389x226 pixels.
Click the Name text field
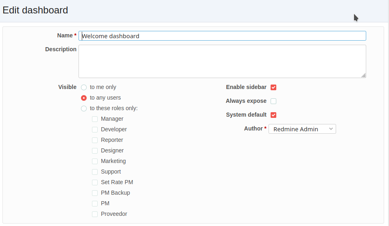point(222,36)
